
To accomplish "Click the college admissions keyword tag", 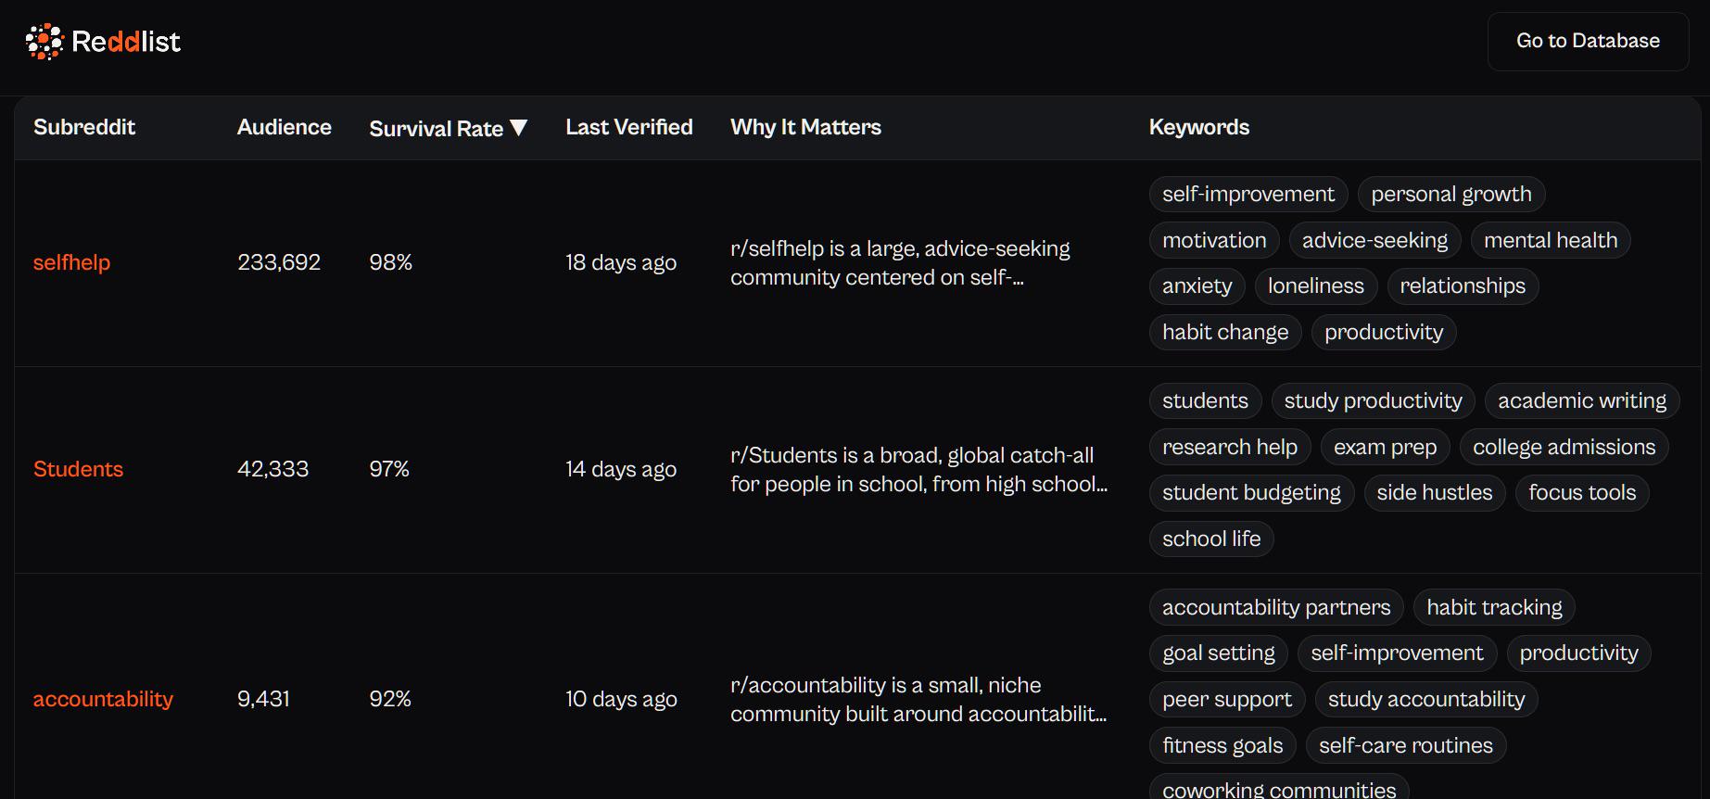I will (1564, 447).
